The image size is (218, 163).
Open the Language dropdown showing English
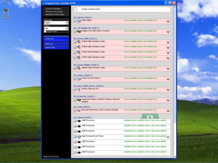click(x=56, y=23)
